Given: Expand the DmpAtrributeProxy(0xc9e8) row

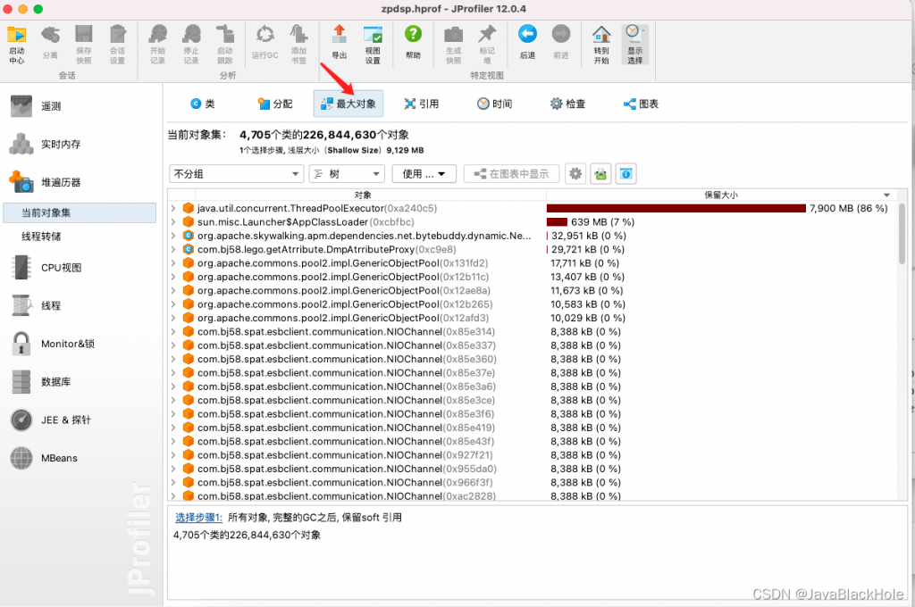Looking at the screenshot, I should (x=173, y=250).
